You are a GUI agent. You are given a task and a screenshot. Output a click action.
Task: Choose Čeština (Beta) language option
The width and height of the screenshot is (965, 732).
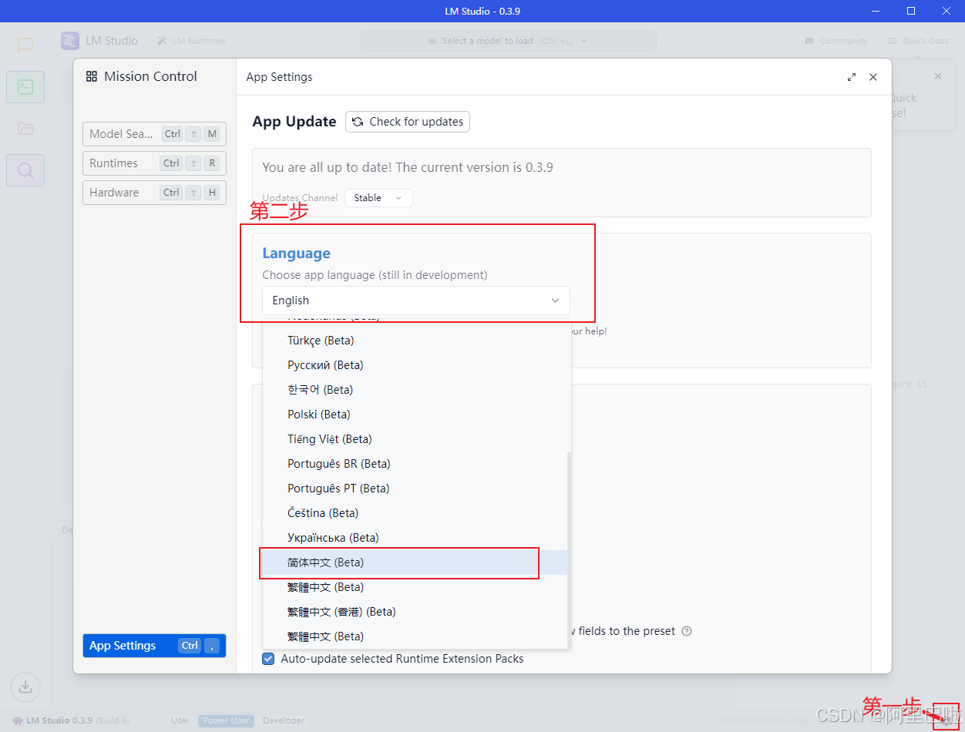tap(415, 513)
